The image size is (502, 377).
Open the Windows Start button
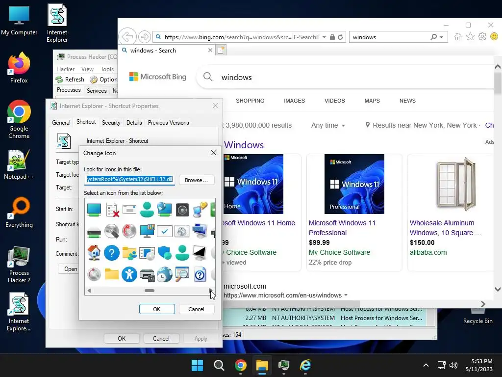197,365
